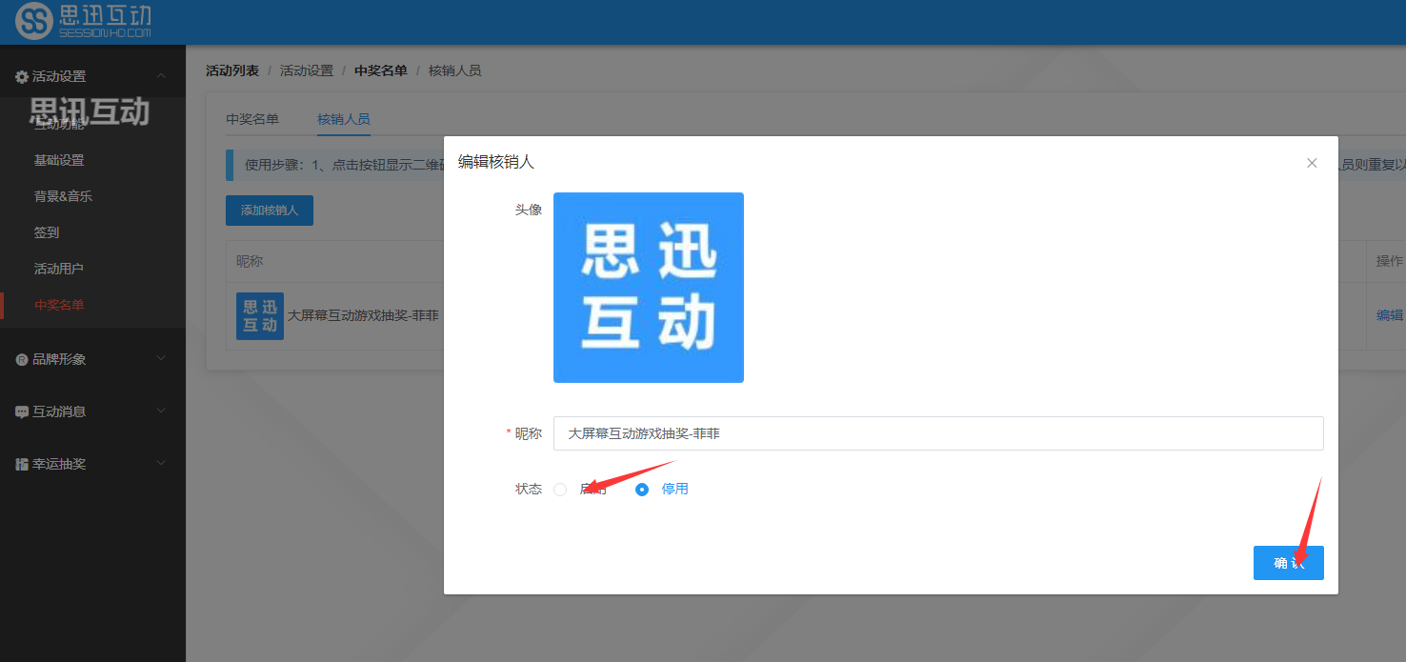Click the 互动消息 chat bubble icon
Screen dimensions: 1406x662
coord(22,411)
